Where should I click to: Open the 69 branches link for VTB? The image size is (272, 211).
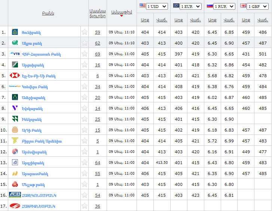coord(98,54)
